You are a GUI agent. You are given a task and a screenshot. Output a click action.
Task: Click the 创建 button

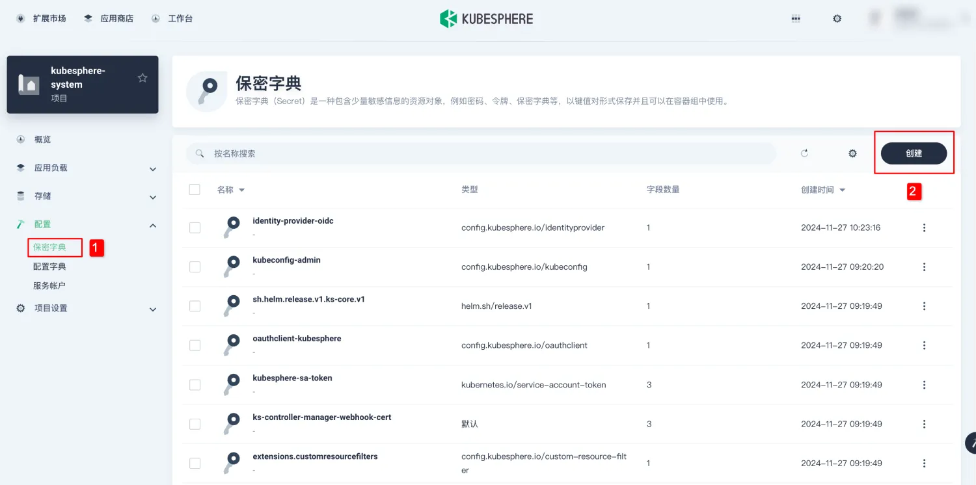(914, 153)
